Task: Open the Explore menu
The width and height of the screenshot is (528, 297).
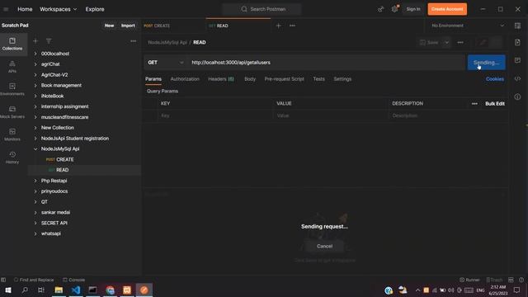Action: tap(95, 9)
